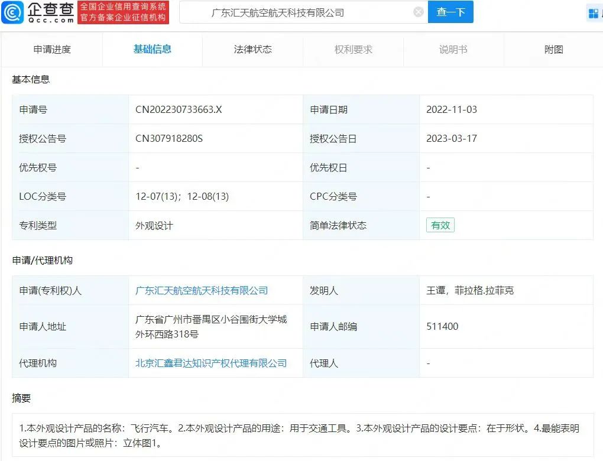Click the 有效 legal status badge

(x=440, y=225)
